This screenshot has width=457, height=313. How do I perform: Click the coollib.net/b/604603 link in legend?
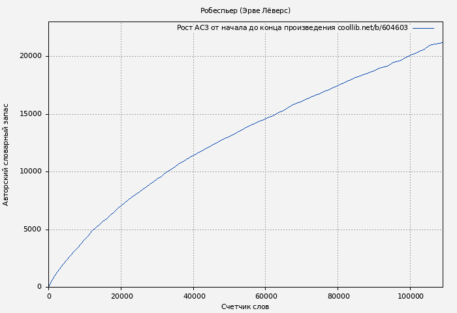(x=372, y=28)
